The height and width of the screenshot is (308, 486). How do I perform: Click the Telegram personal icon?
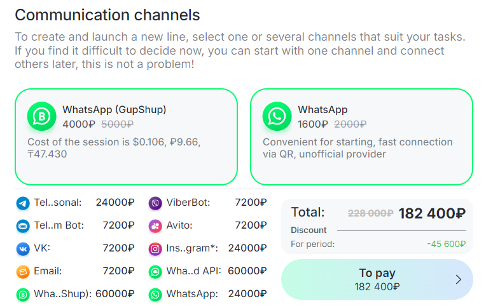(x=23, y=203)
